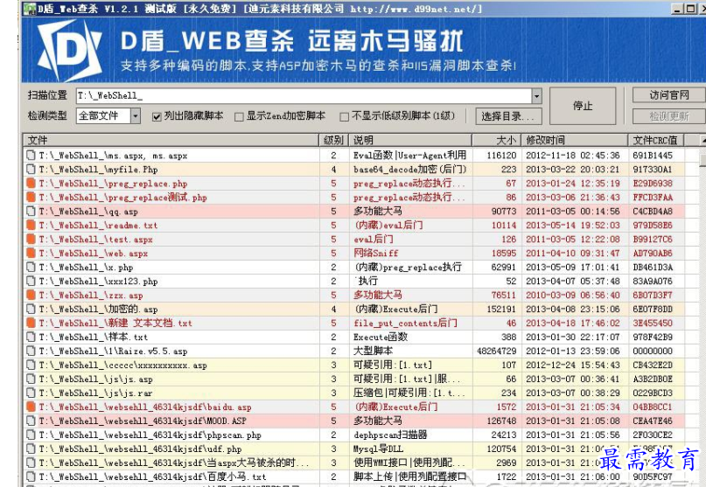Click the red icon of baidu.asp row

click(x=31, y=407)
